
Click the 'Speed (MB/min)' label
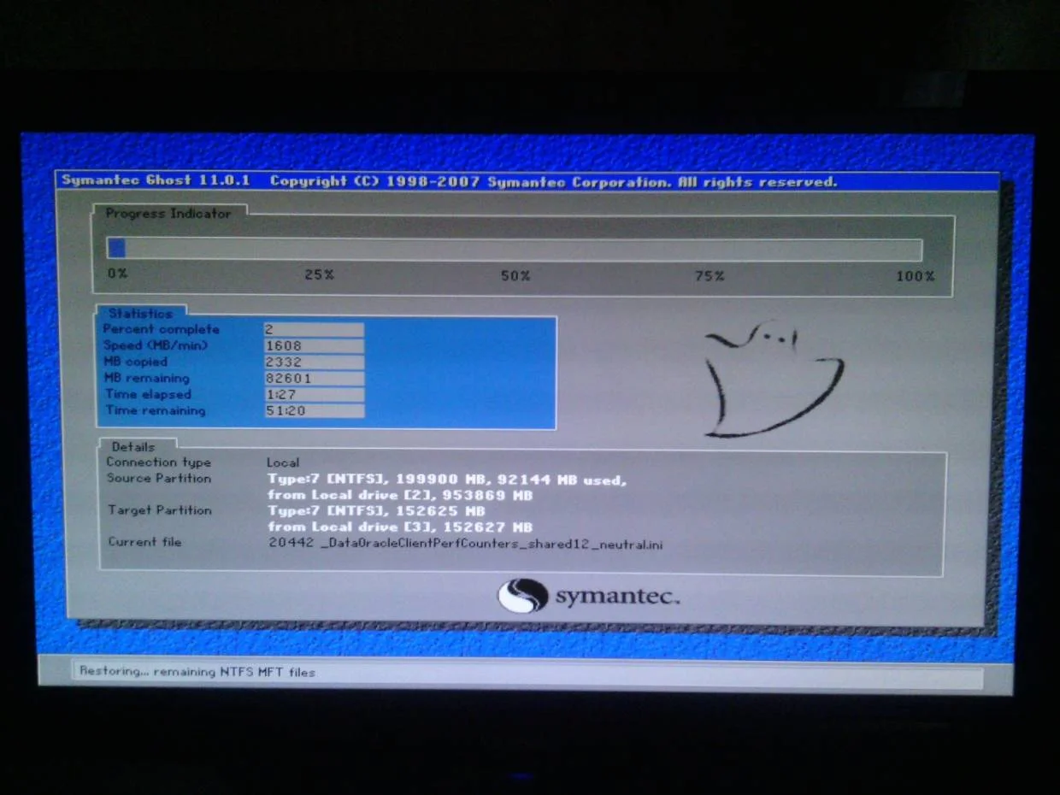tap(156, 345)
